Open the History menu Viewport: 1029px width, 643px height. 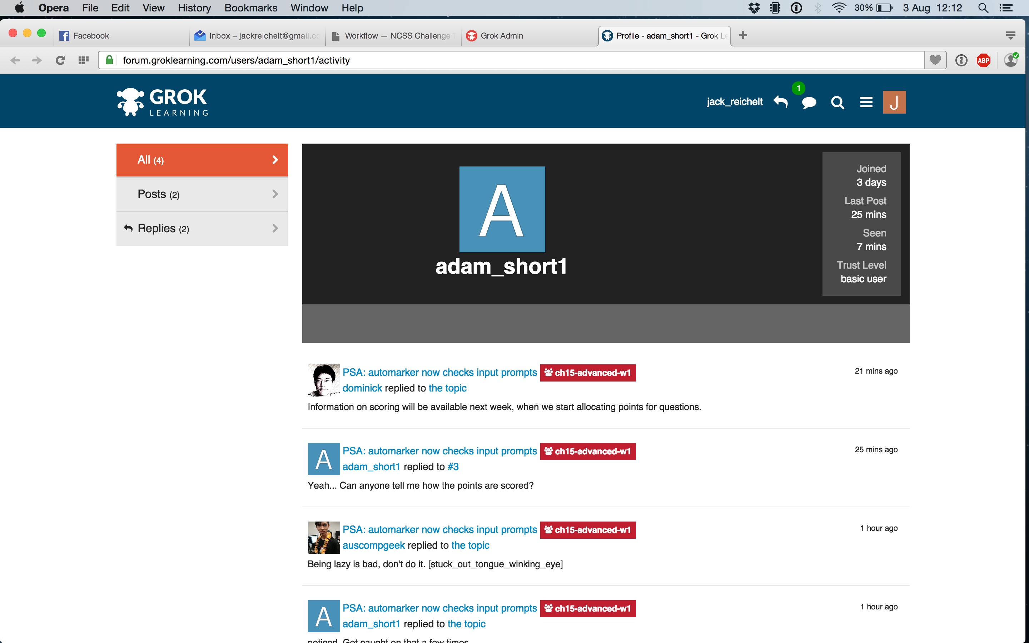tap(194, 8)
